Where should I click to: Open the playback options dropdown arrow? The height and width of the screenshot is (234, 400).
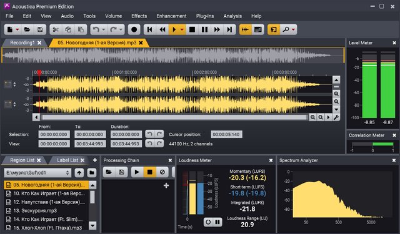[x=182, y=29]
